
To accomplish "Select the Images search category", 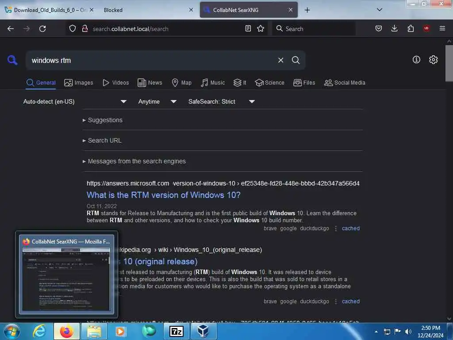I will tap(79, 83).
